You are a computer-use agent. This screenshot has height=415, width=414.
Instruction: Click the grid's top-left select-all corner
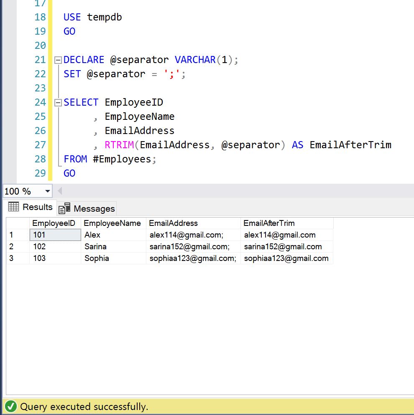pos(18,223)
